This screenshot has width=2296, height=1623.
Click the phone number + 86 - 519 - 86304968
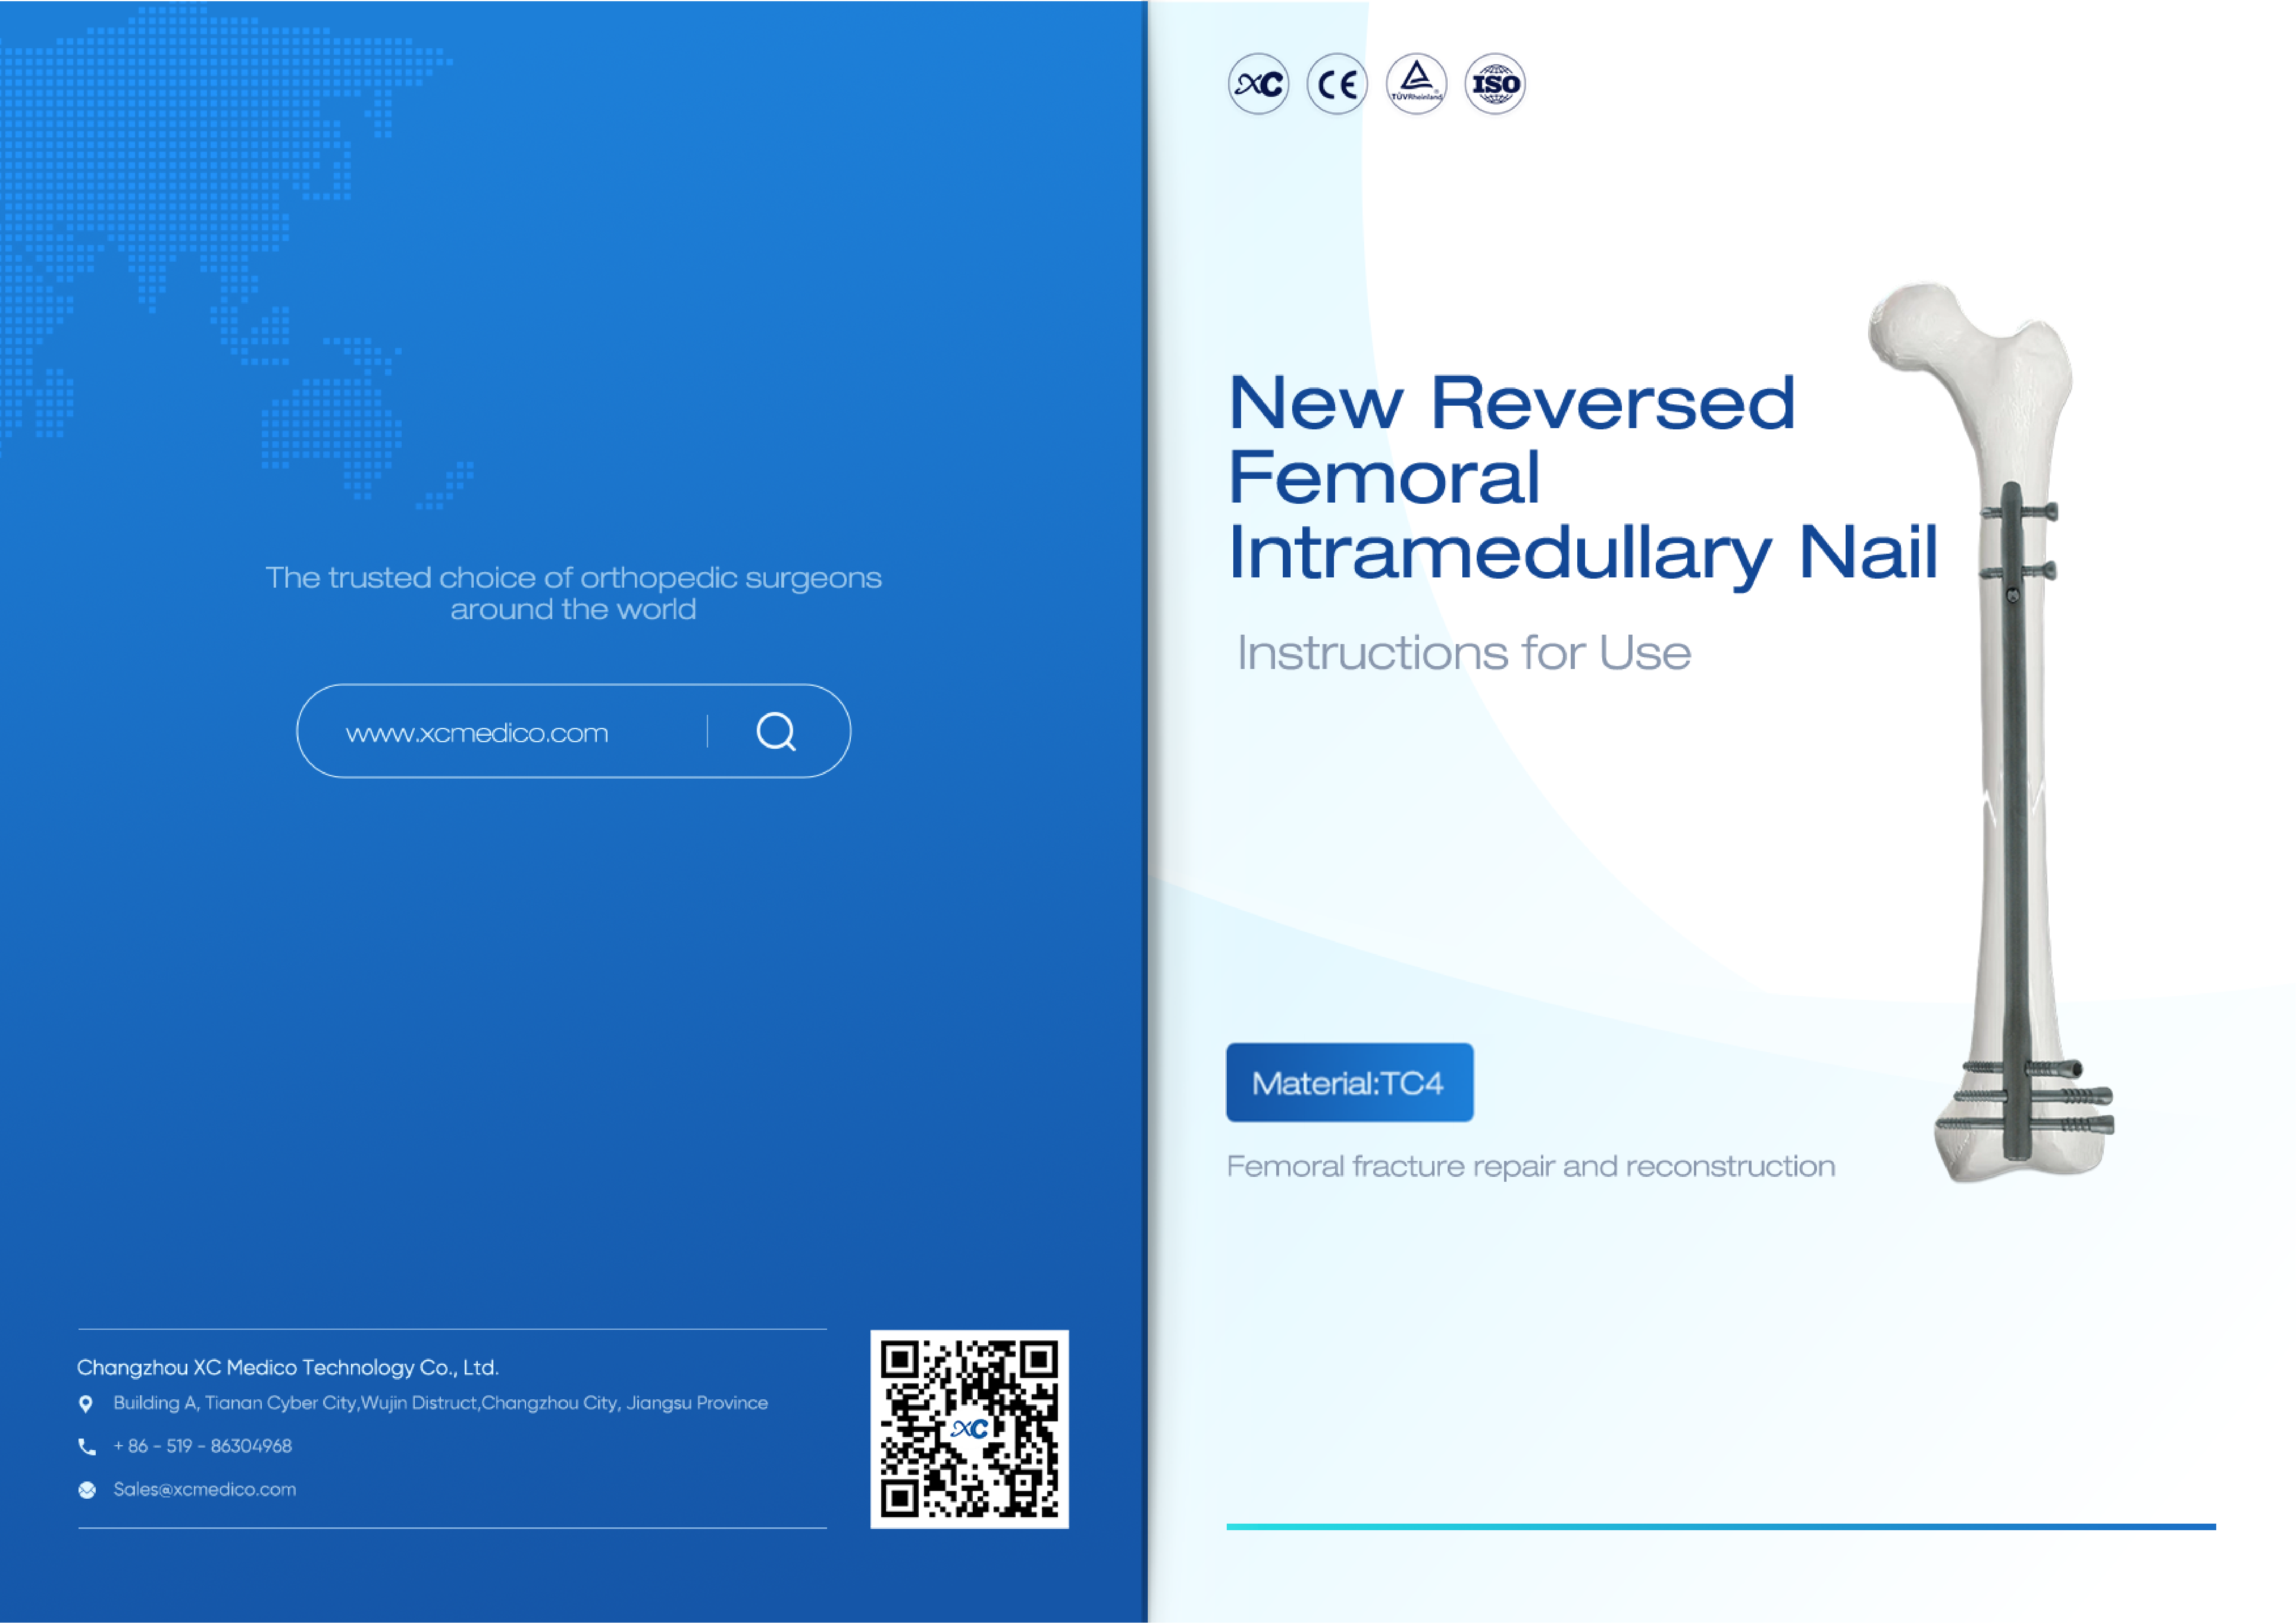[203, 1446]
